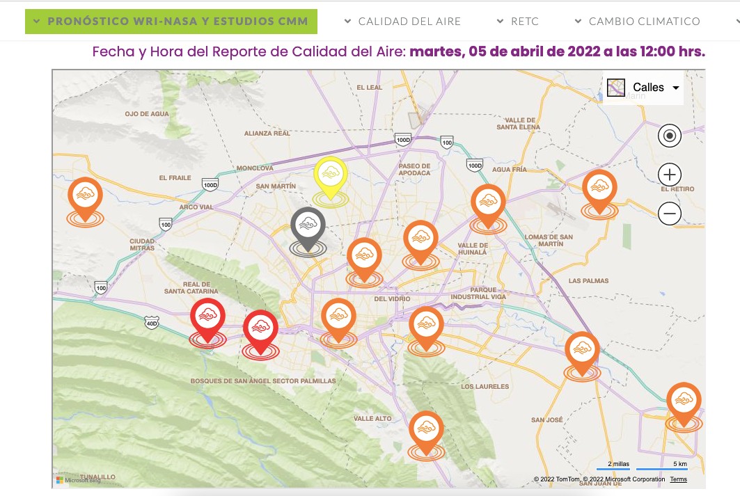Open the Cambio Climático menu

tap(638, 22)
